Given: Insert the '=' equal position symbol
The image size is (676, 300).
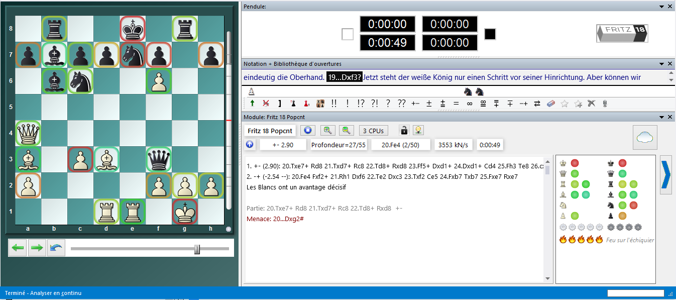Looking at the screenshot, I should [x=456, y=104].
